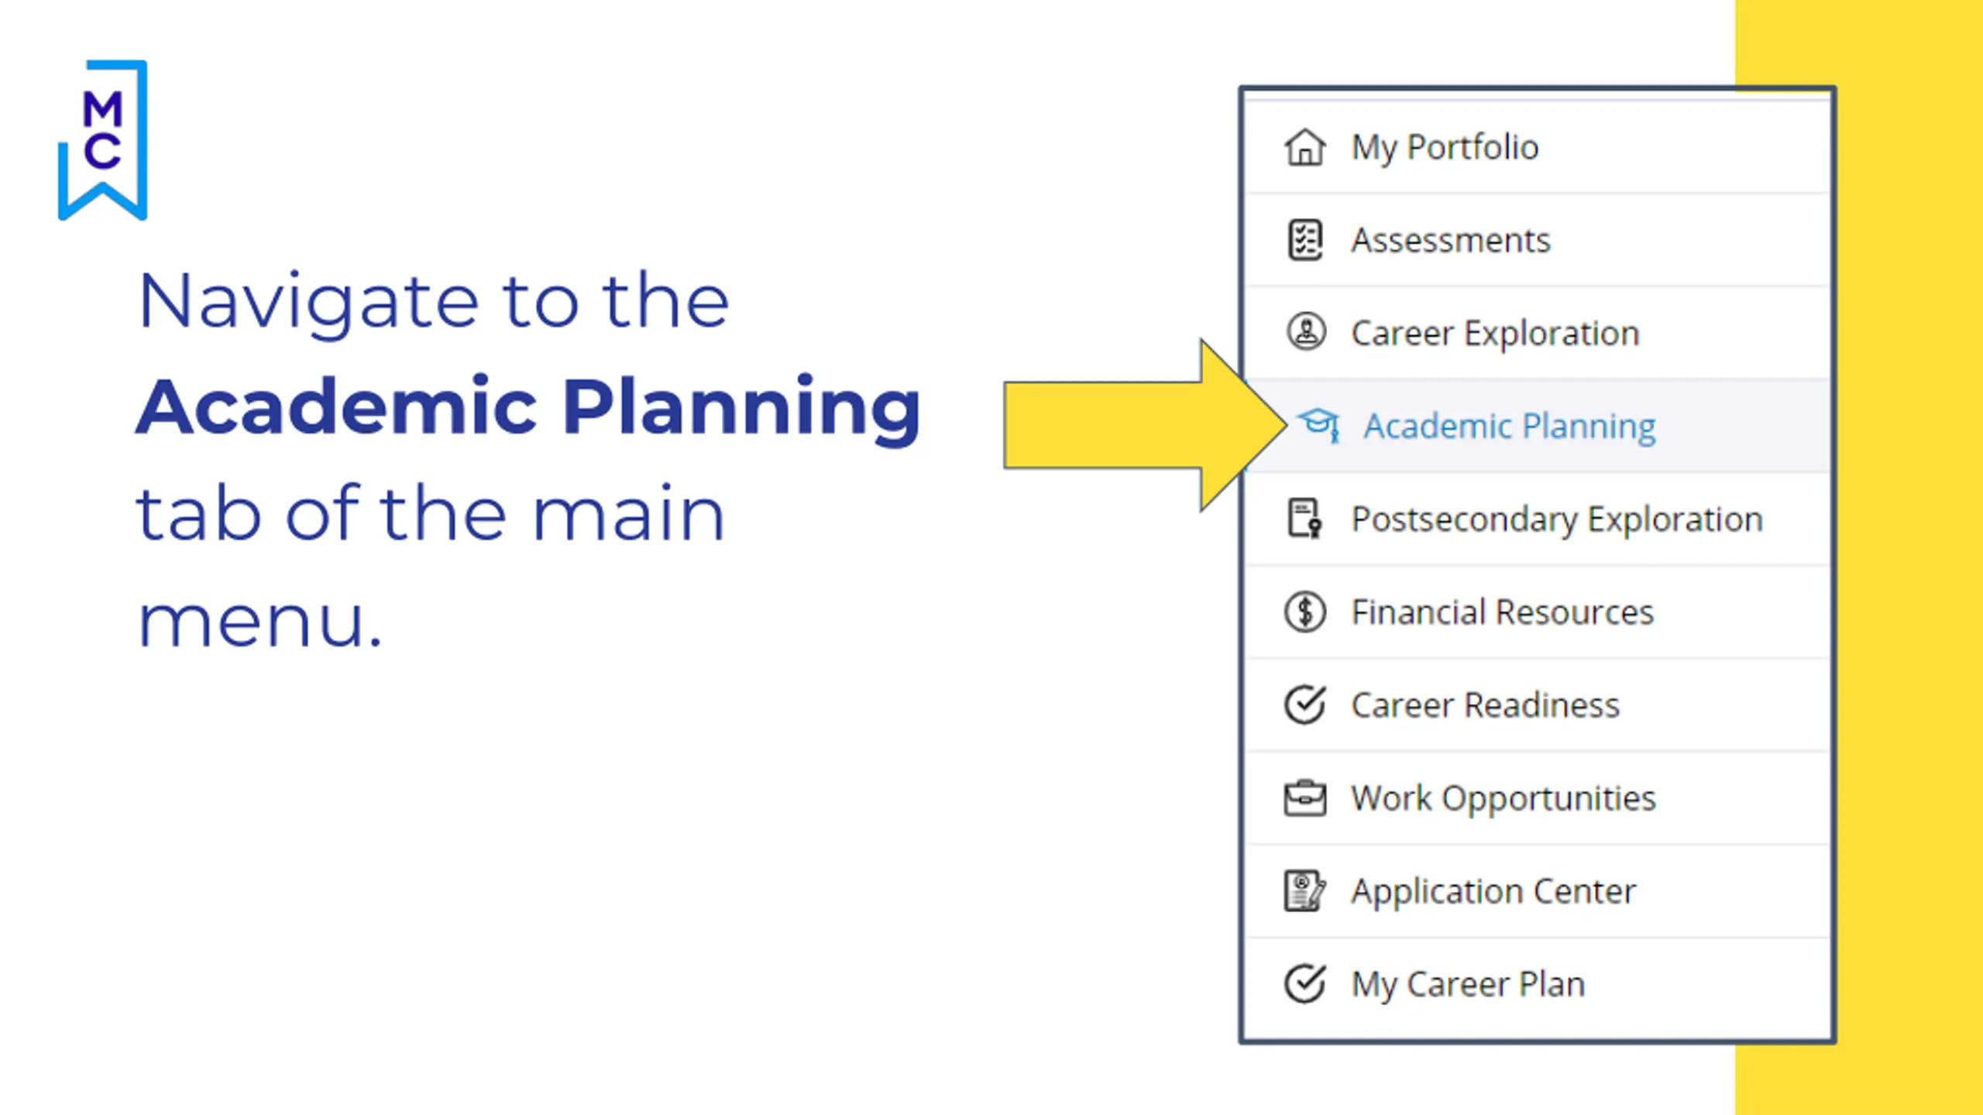Screen dimensions: 1983x1115
Task: Click the My Career Plan checkmark icon
Action: (1305, 984)
